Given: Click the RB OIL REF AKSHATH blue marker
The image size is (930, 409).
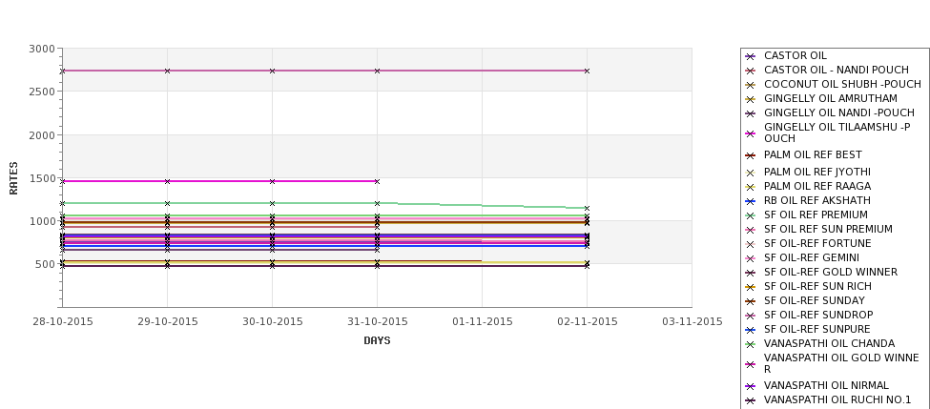Looking at the screenshot, I should click(x=750, y=201).
